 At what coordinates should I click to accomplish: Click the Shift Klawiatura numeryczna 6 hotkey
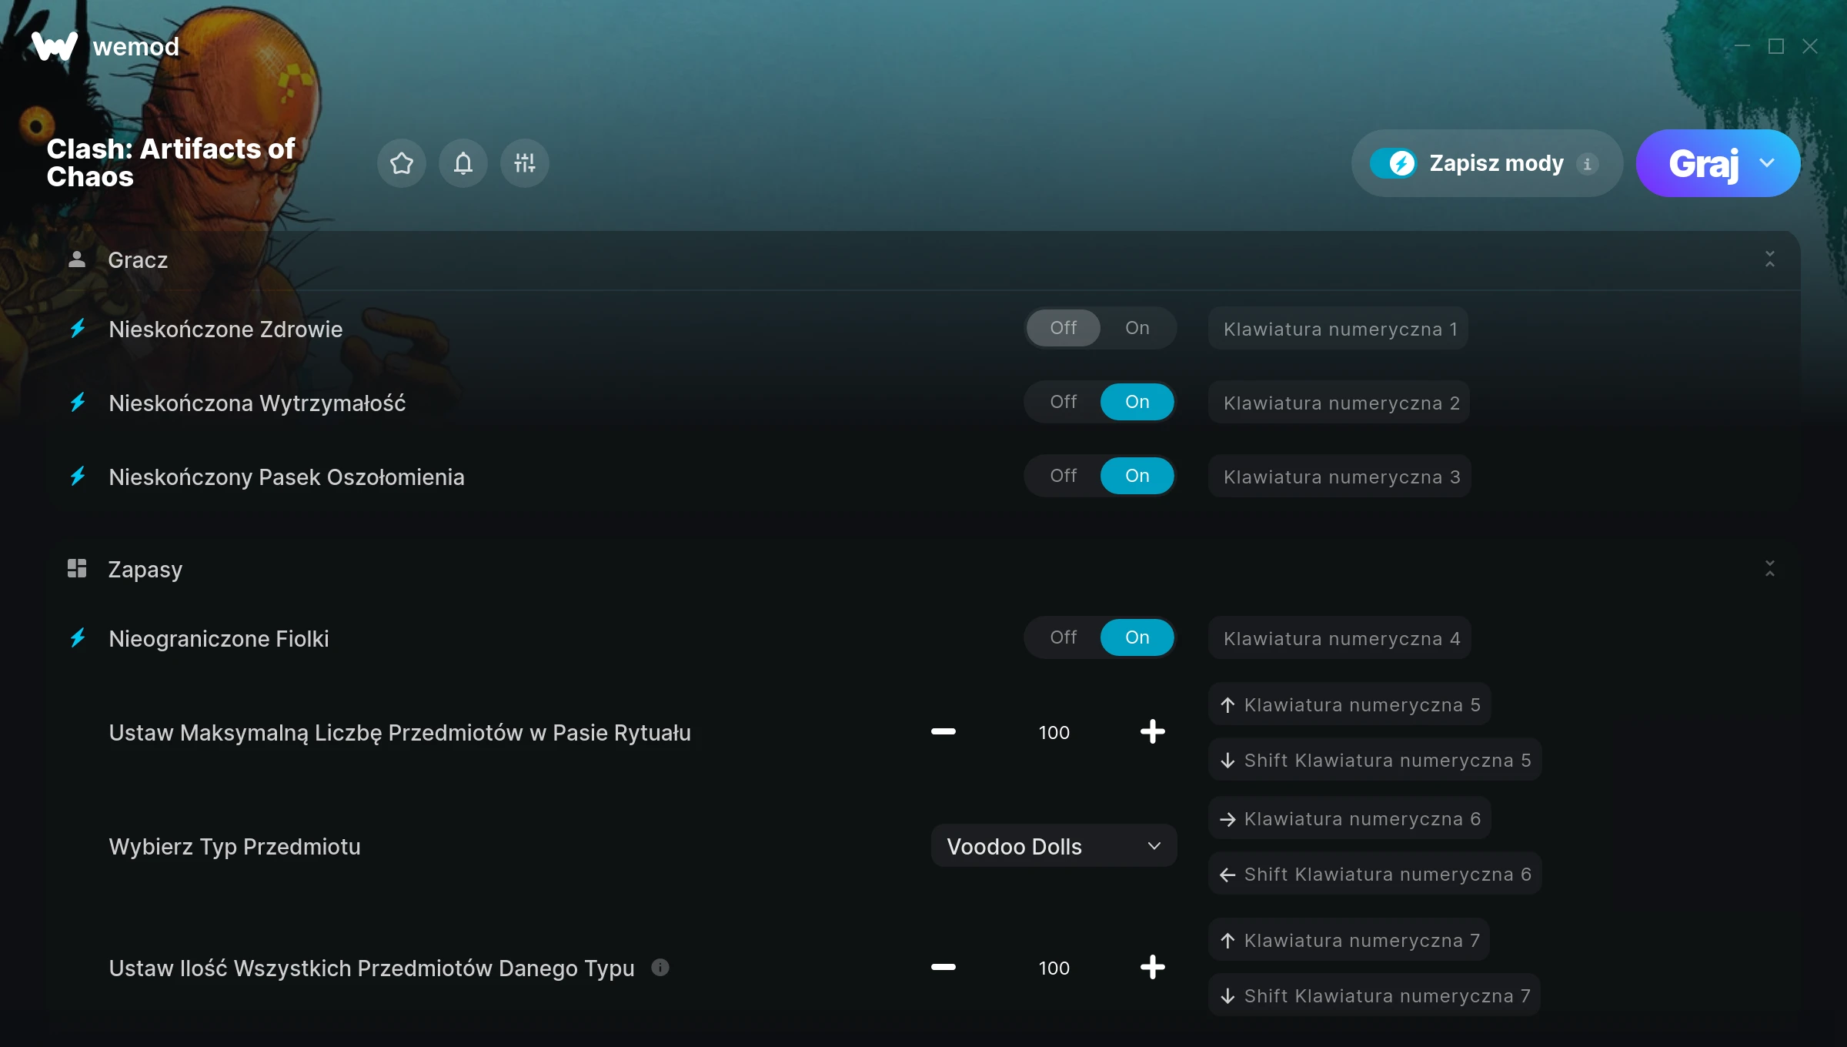1375,874
